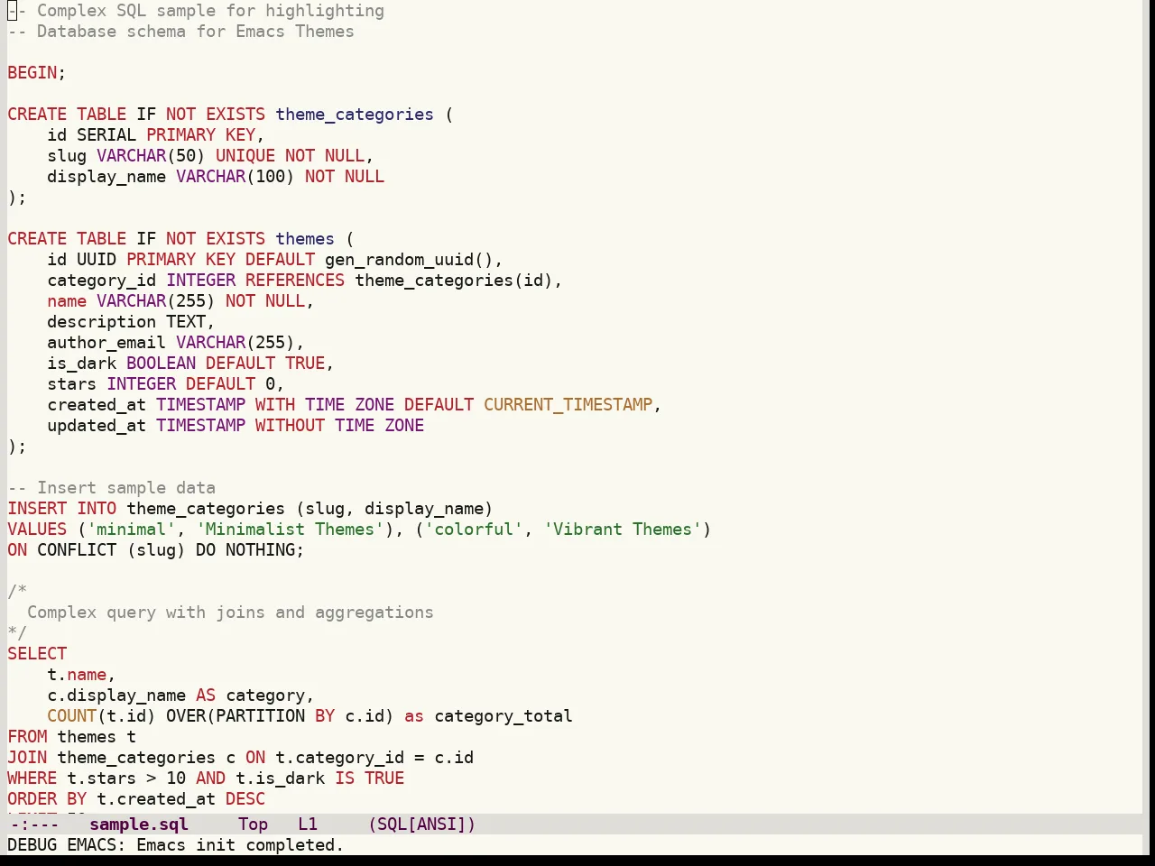The width and height of the screenshot is (1155, 866).
Task: Click DESC at end of ORDER BY
Action: point(245,799)
